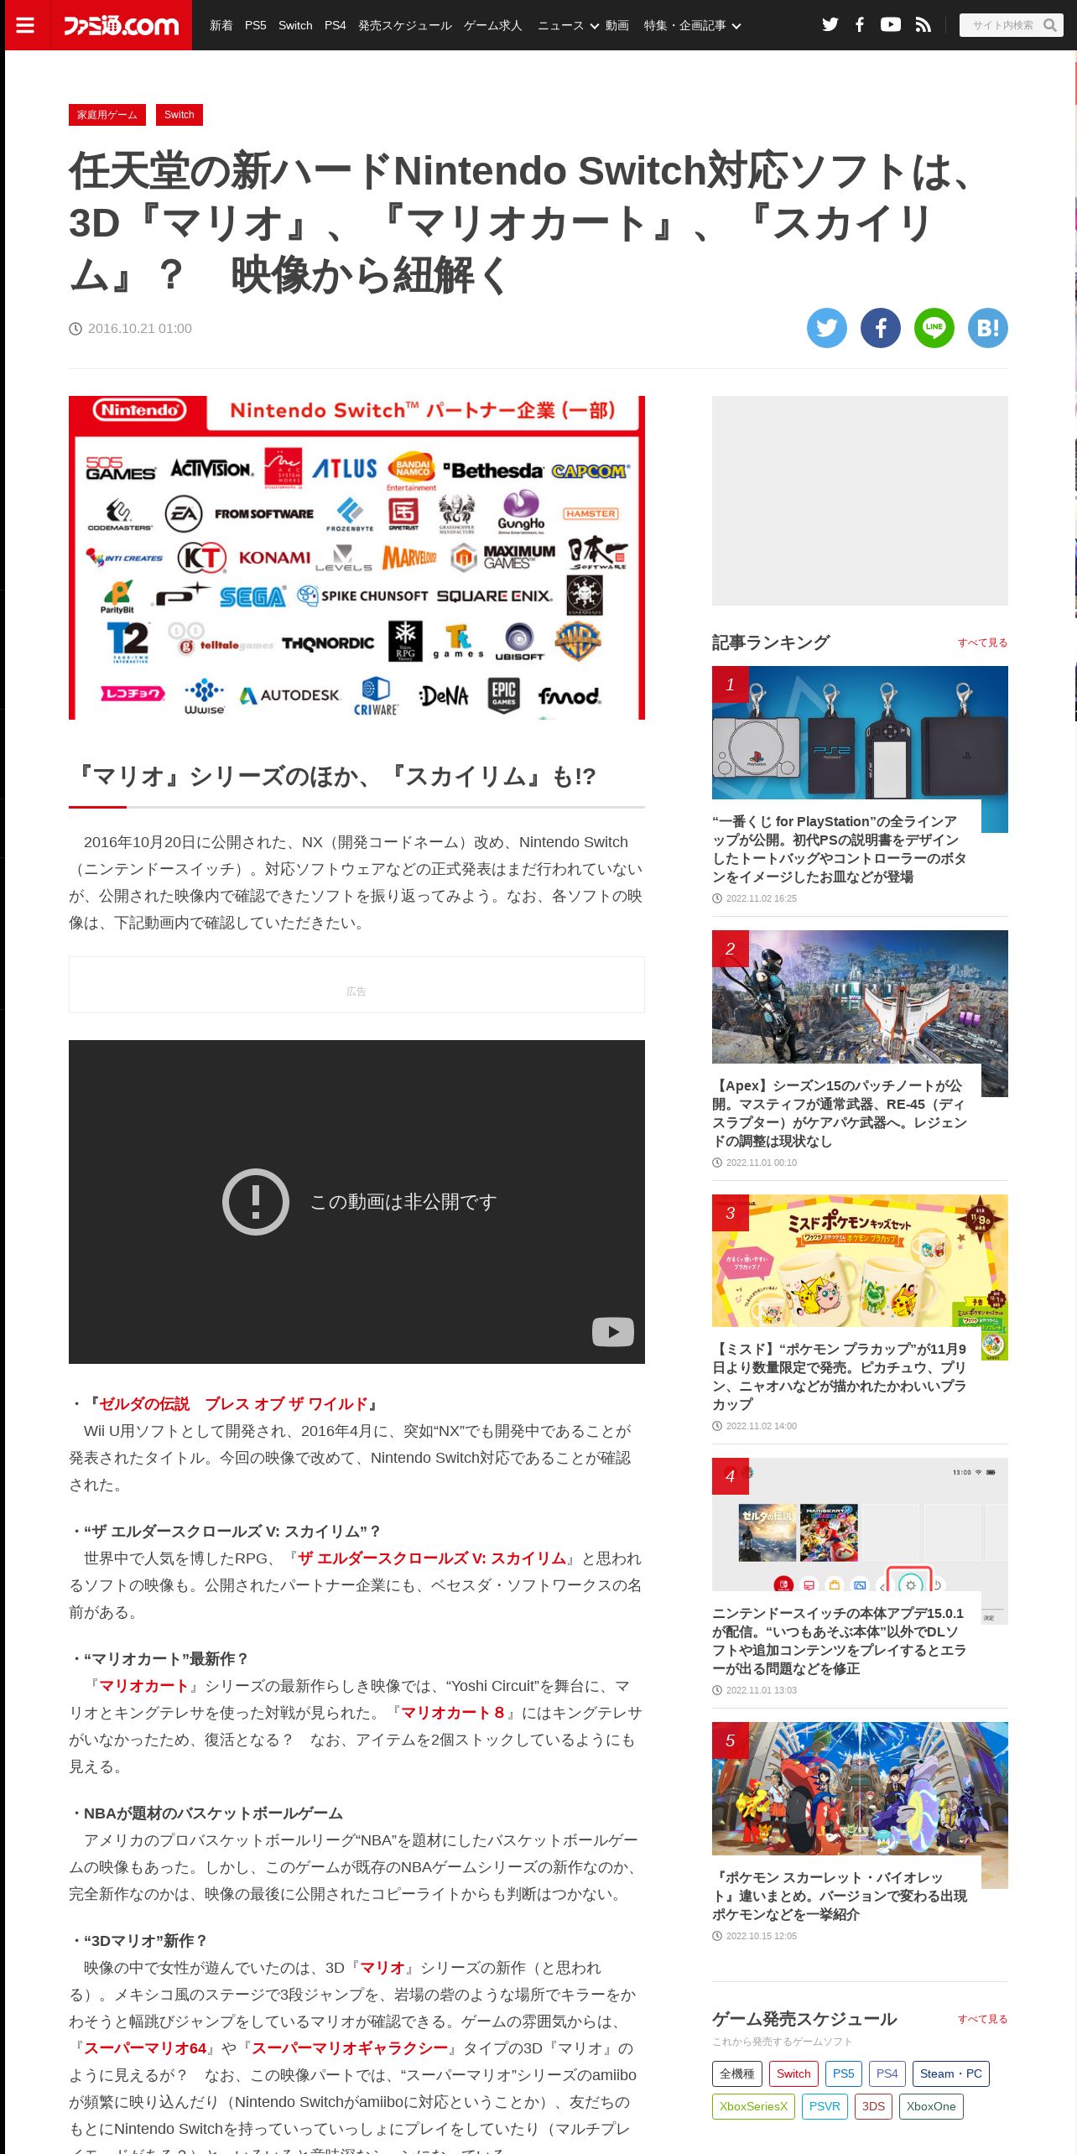The image size is (1077, 2154).
Task: Expand the 特集・企画記事 dropdown
Action: [692, 25]
